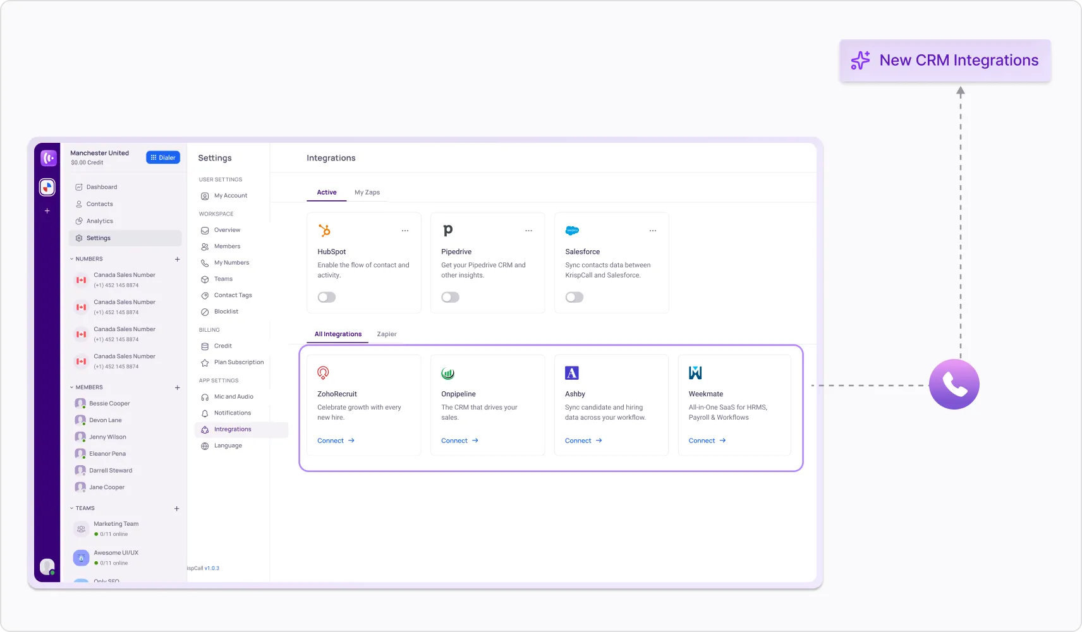Screen dimensions: 1082x632
Task: Open HubSpot card more options menu
Action: [405, 231]
